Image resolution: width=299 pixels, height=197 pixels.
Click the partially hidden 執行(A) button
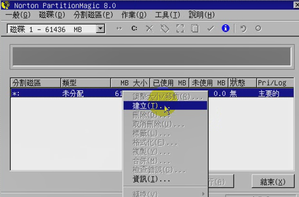click(x=221, y=181)
